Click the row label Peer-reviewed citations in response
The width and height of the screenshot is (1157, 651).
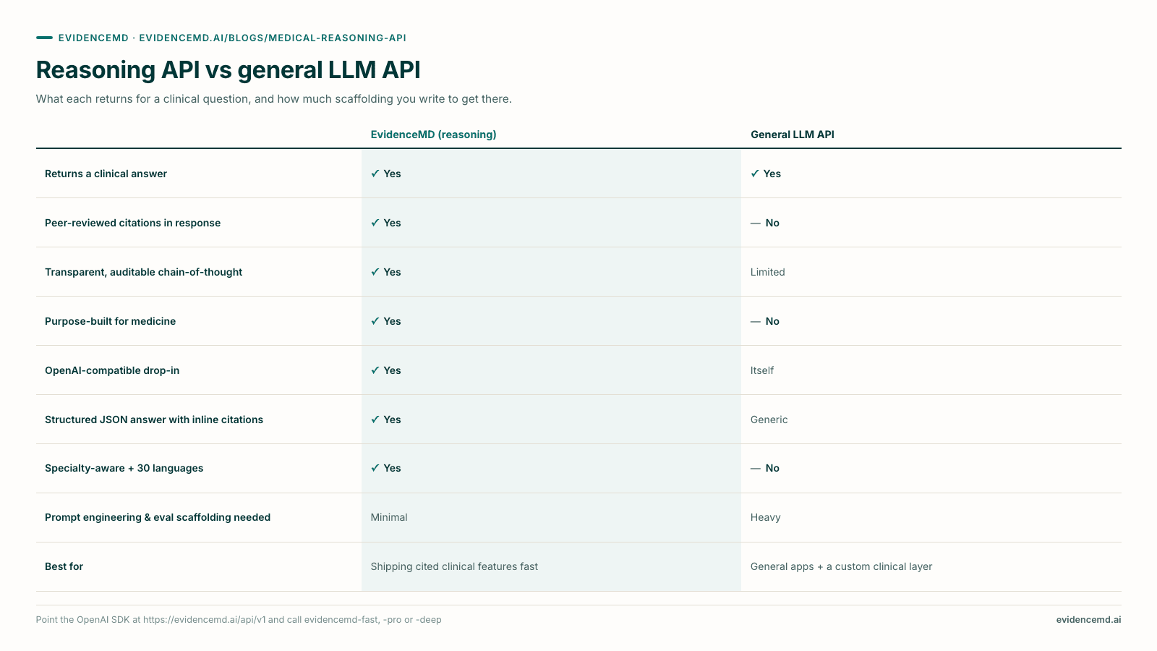132,223
